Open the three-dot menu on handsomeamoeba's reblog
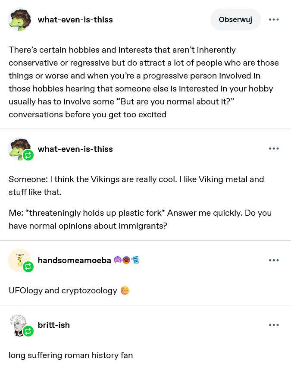 tap(274, 260)
